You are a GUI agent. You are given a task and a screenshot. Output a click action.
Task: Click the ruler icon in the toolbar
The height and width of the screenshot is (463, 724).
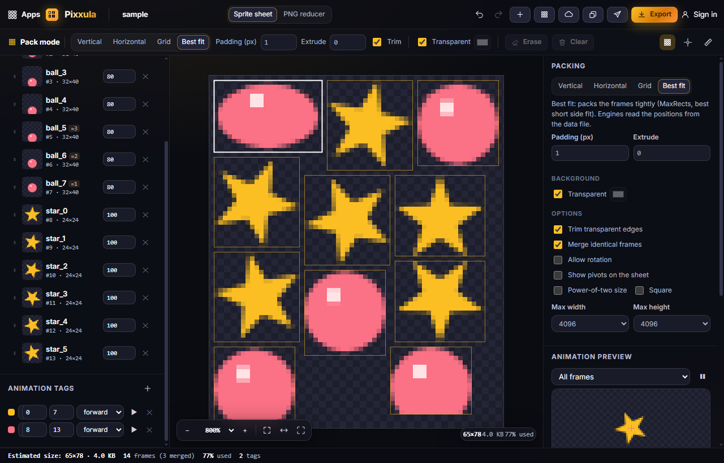(x=708, y=42)
